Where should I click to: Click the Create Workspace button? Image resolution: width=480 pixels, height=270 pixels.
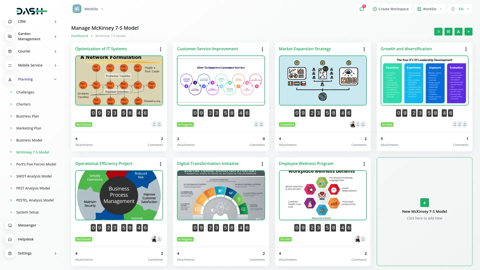click(390, 9)
